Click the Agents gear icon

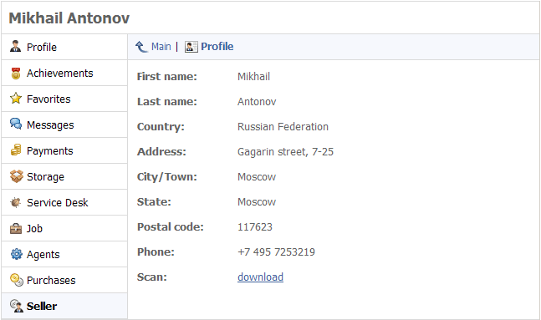point(16,254)
